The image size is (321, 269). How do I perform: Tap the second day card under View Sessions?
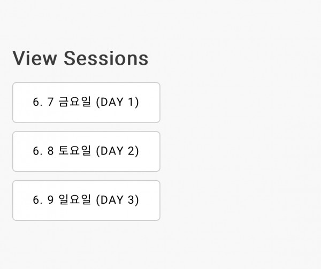(86, 151)
